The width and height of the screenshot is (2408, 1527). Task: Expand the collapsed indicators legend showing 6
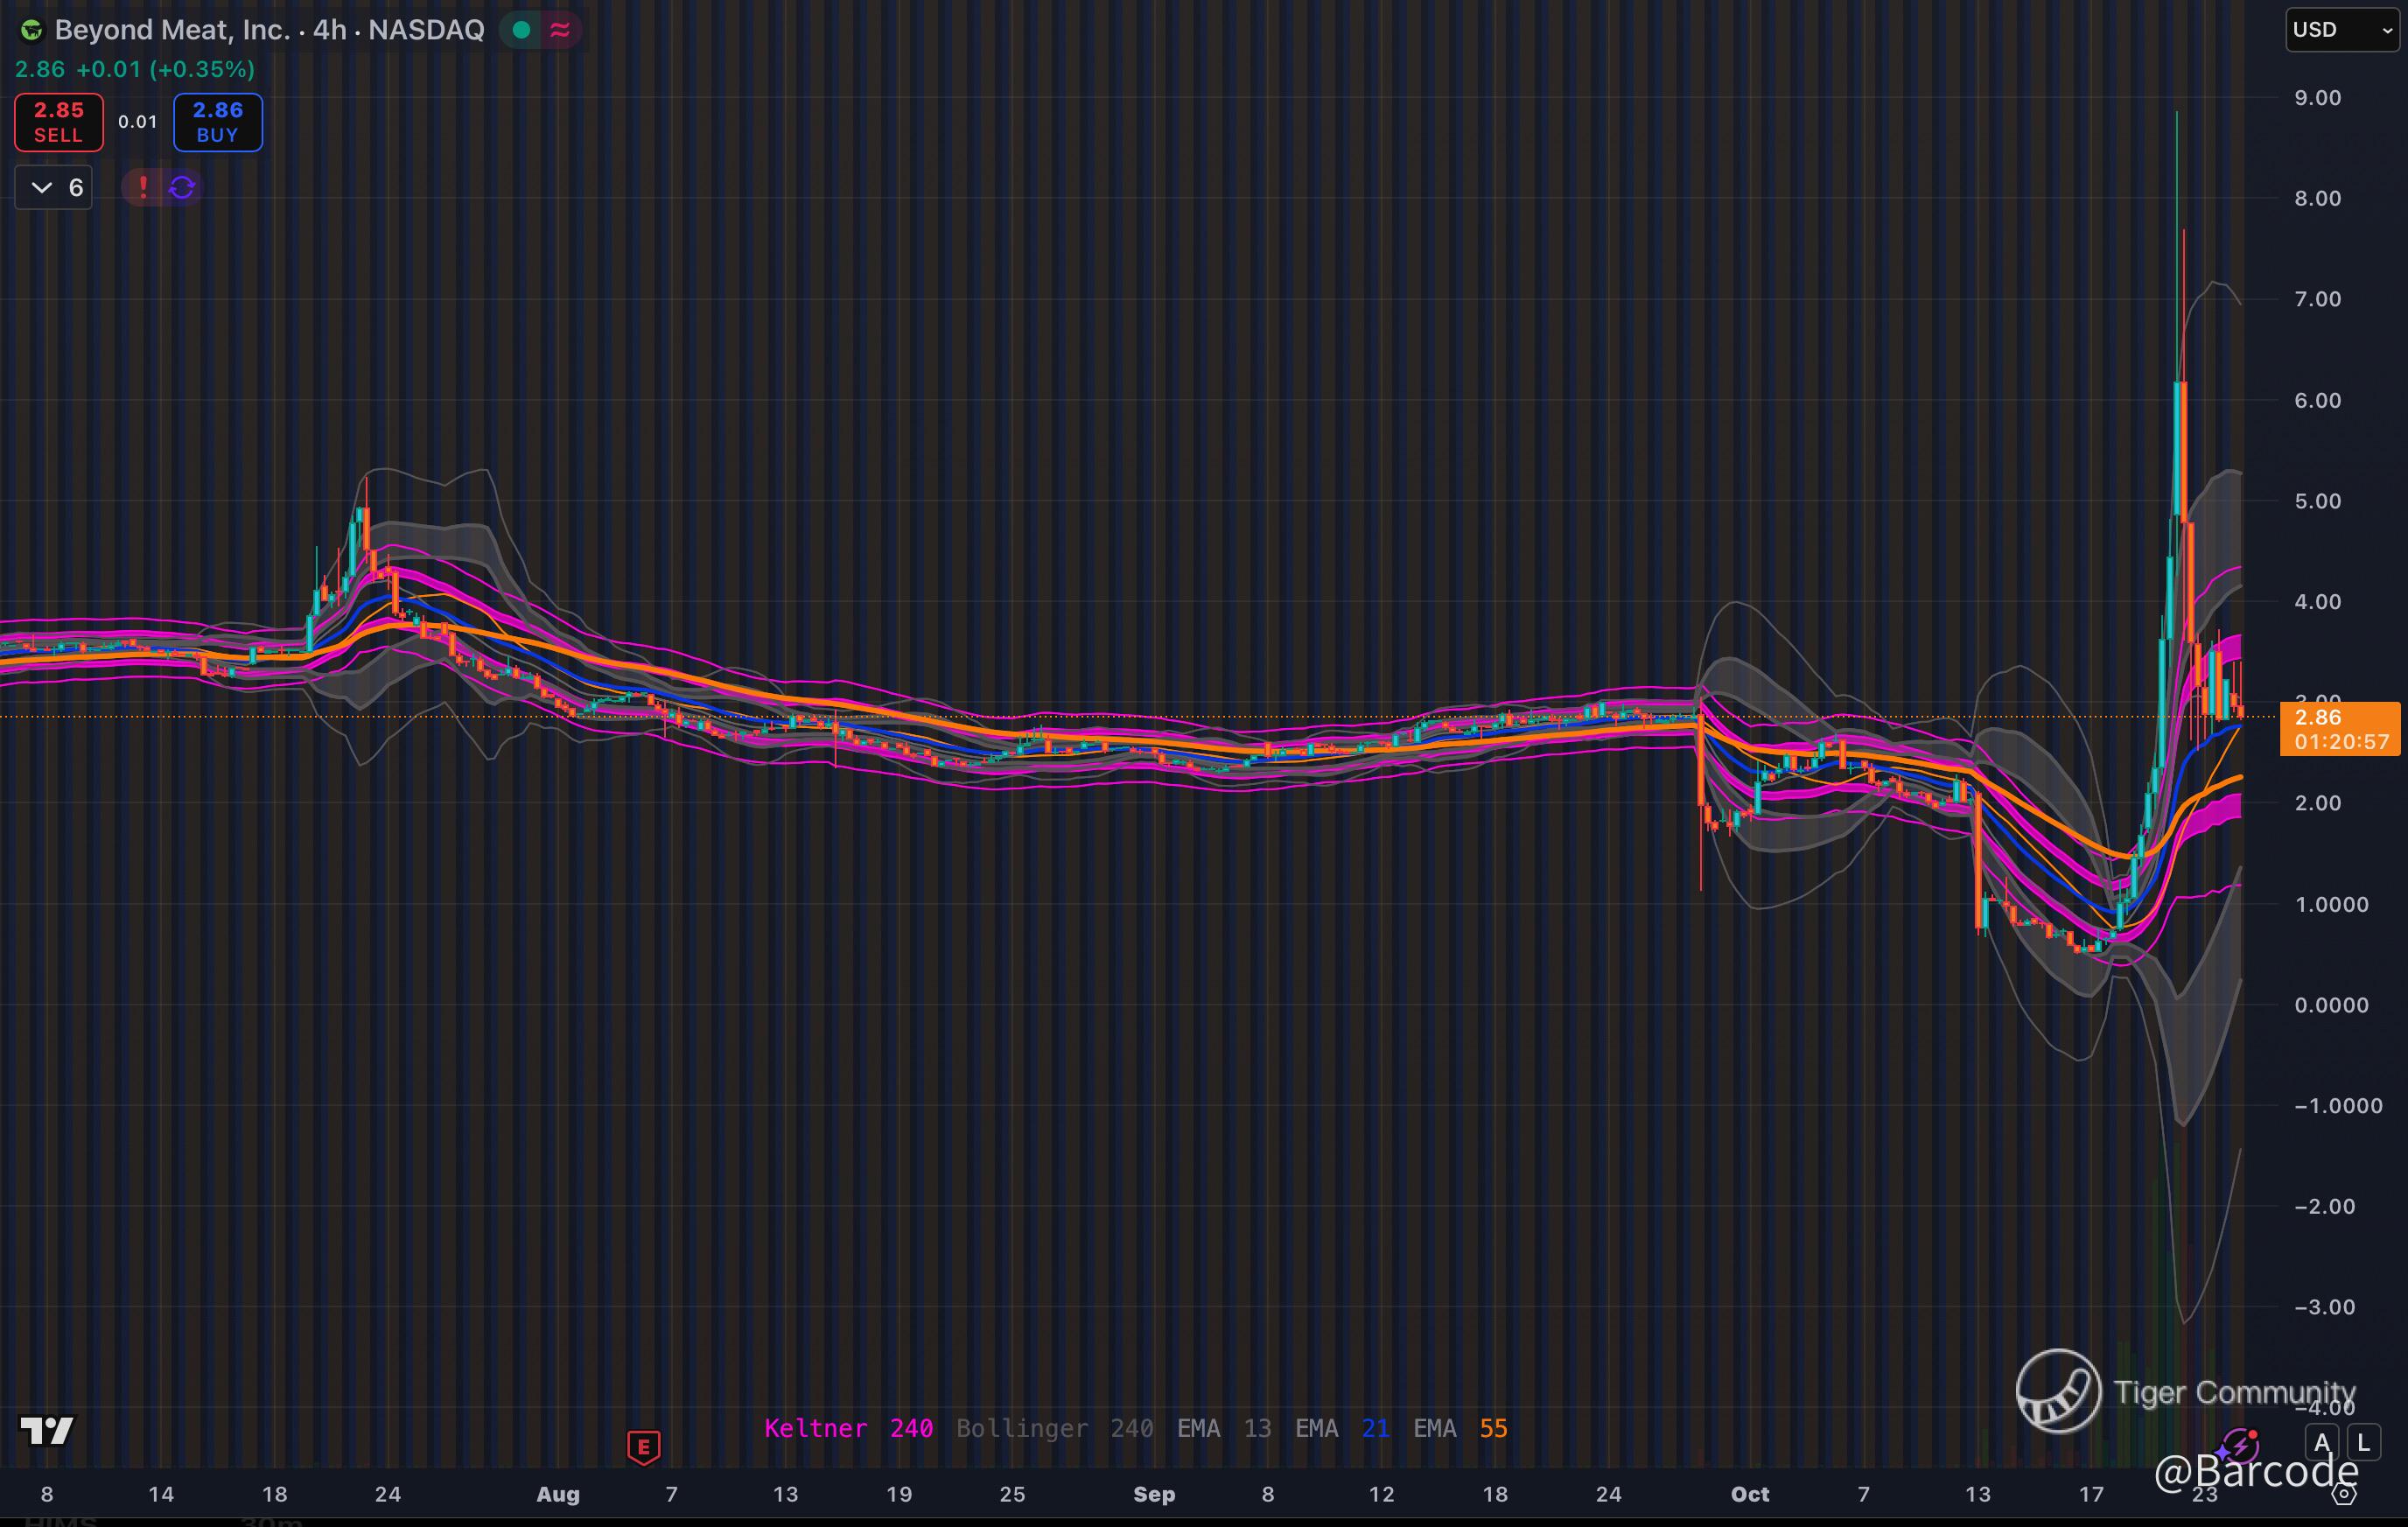pyautogui.click(x=54, y=187)
